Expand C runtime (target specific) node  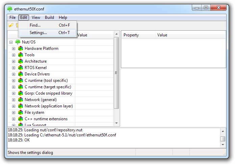(14, 87)
